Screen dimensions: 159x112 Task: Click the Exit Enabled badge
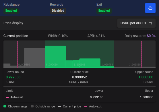(104, 11)
